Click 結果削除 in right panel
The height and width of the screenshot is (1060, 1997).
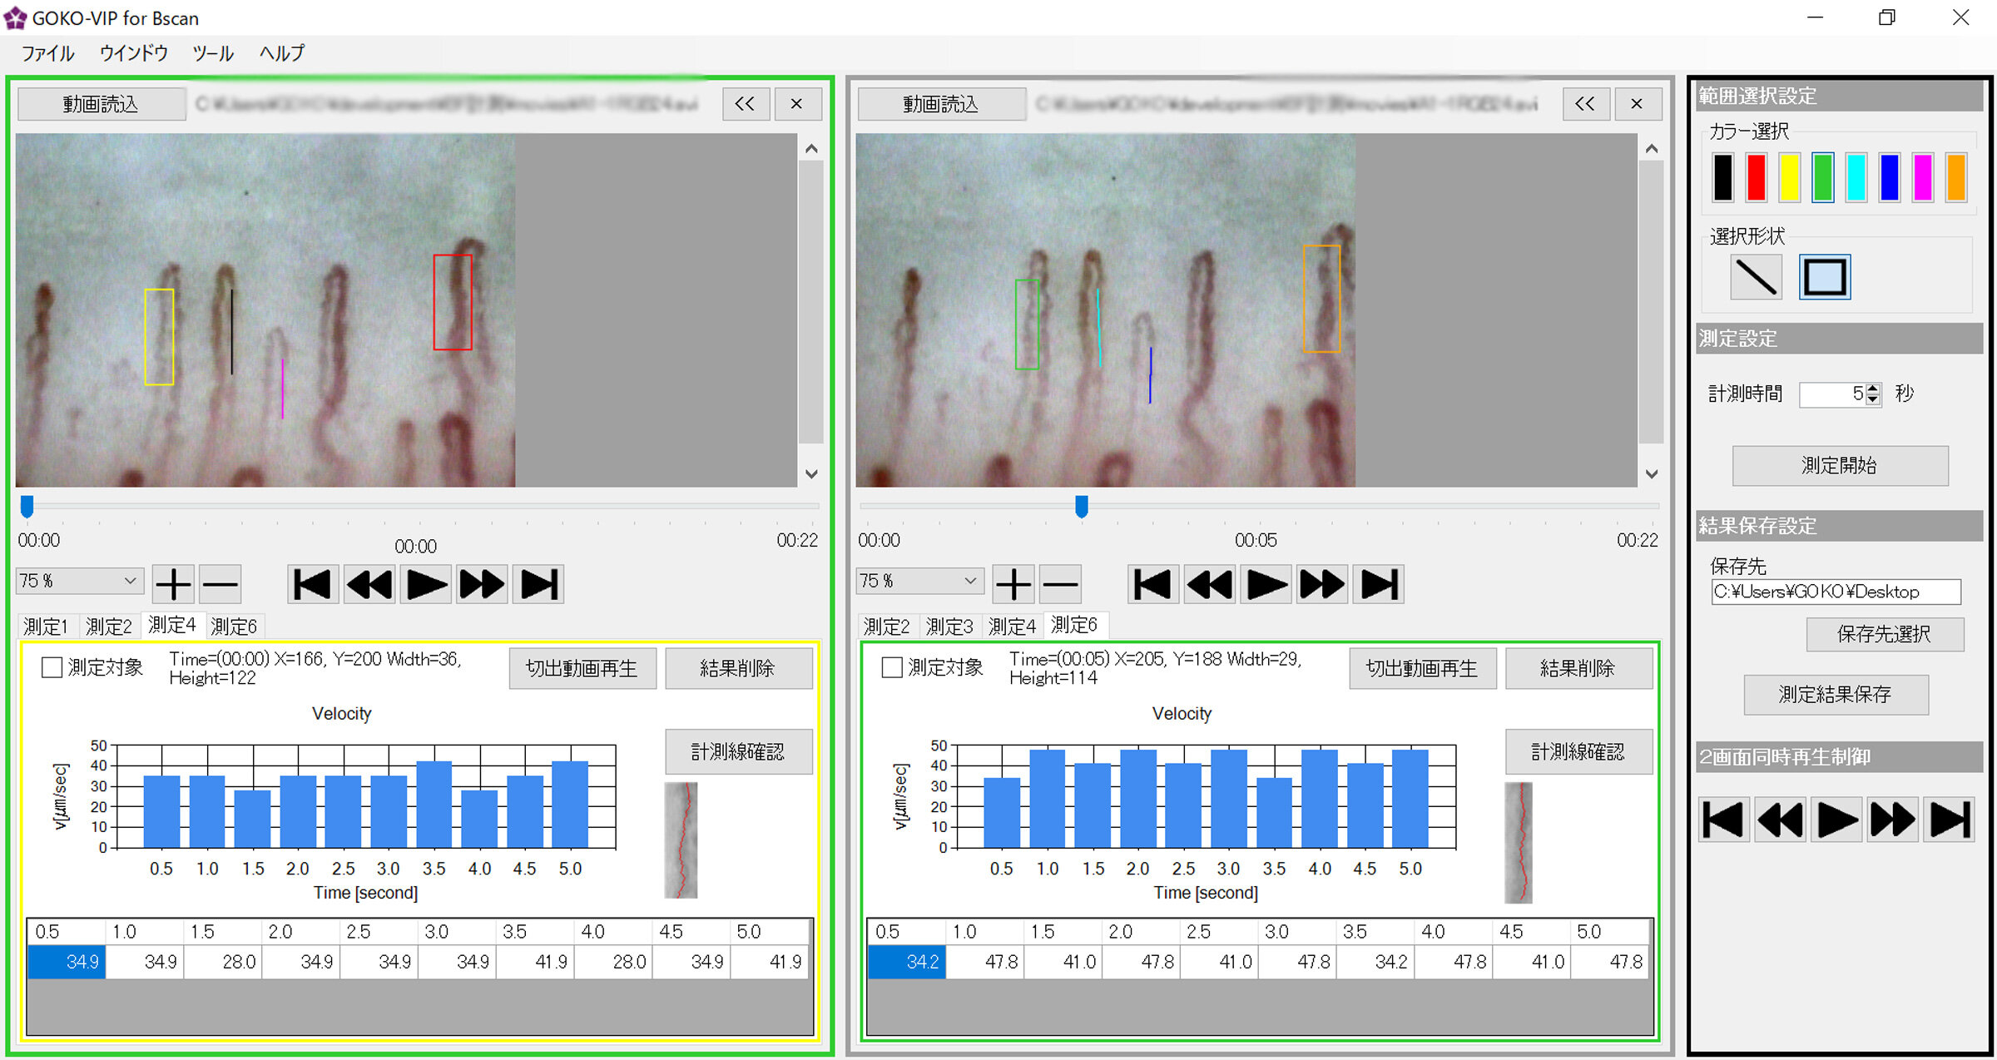coord(1578,668)
